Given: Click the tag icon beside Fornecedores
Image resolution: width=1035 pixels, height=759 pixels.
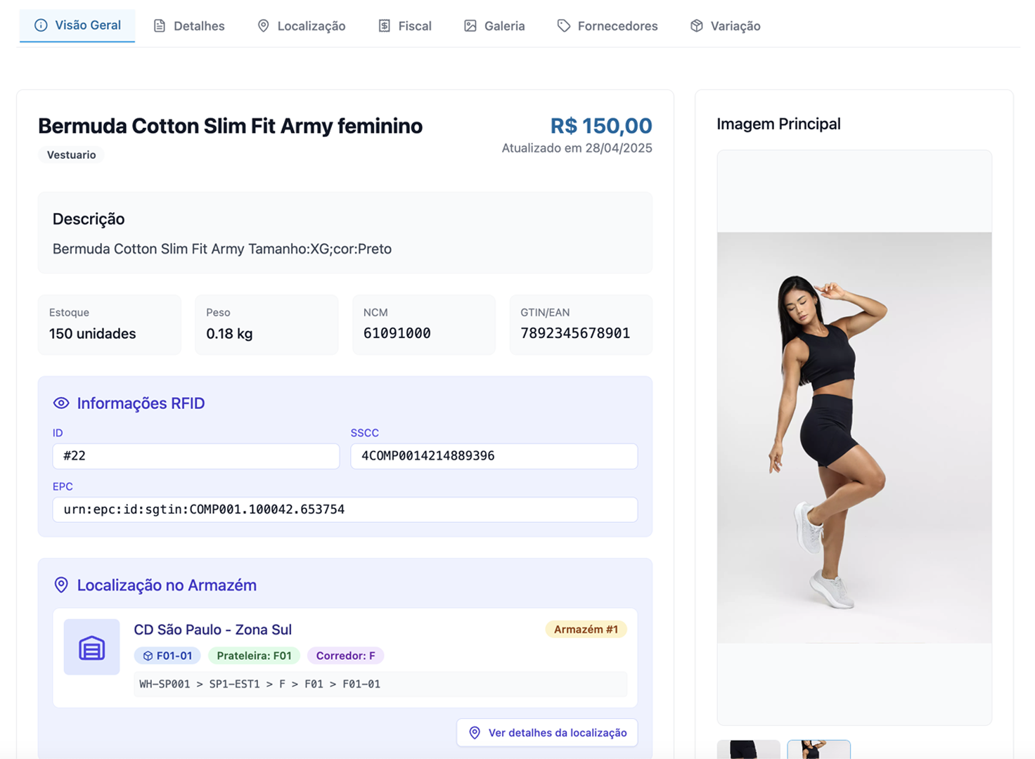Looking at the screenshot, I should 563,26.
